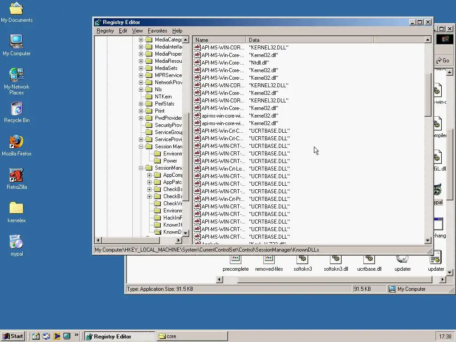The image size is (456, 342).
Task: Click the Data column header
Action: click(x=310, y=40)
